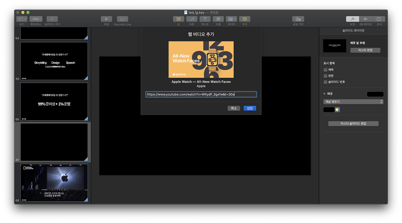Add a new slide with plus button
Screen dimensions: 402x223
(52, 19)
